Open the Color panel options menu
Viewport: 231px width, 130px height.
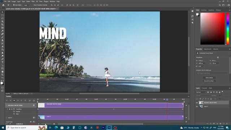[230, 10]
